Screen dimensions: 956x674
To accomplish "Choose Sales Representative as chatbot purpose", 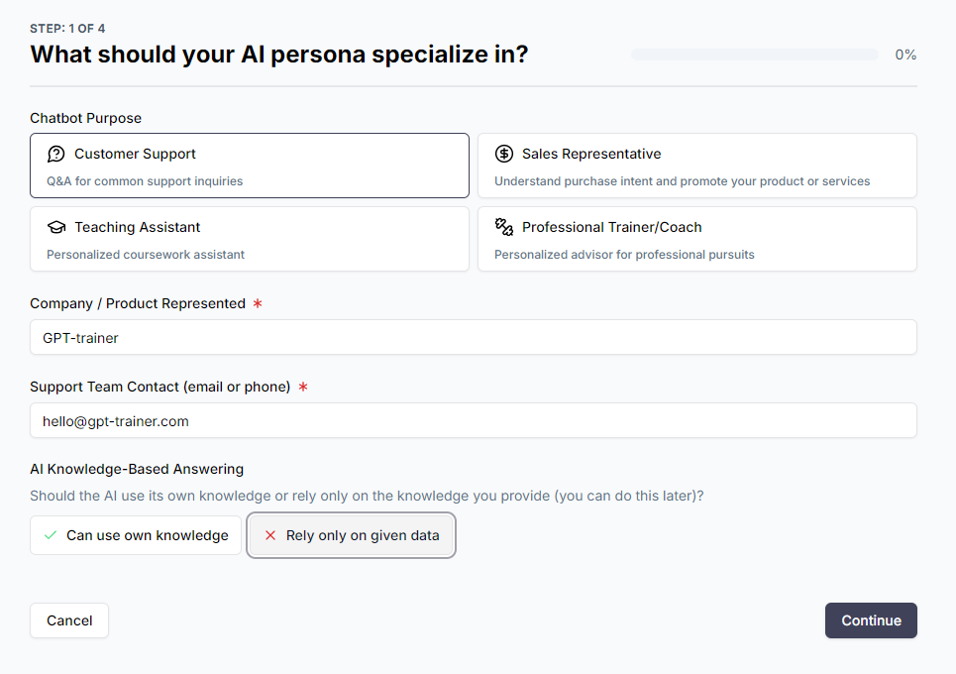I will 696,166.
